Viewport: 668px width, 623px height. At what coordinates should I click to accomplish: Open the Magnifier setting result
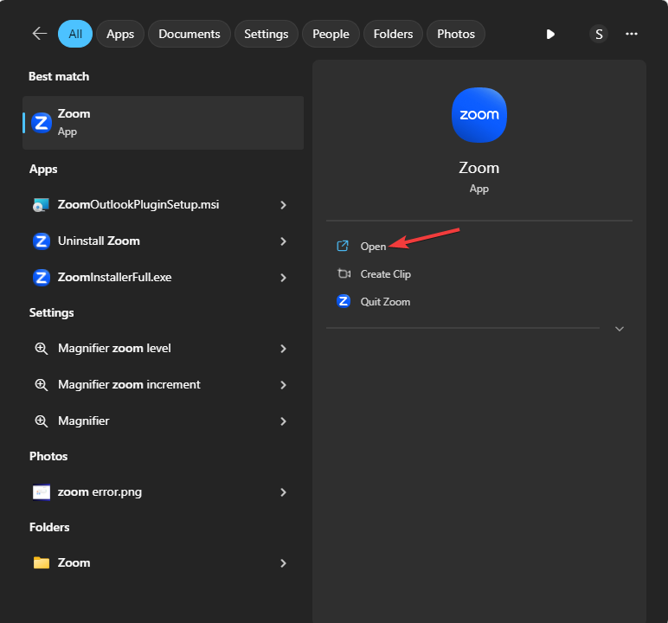coord(164,421)
